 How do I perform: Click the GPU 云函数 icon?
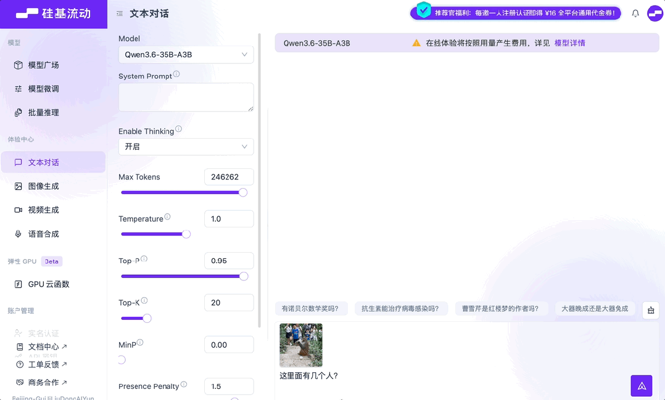click(x=19, y=284)
